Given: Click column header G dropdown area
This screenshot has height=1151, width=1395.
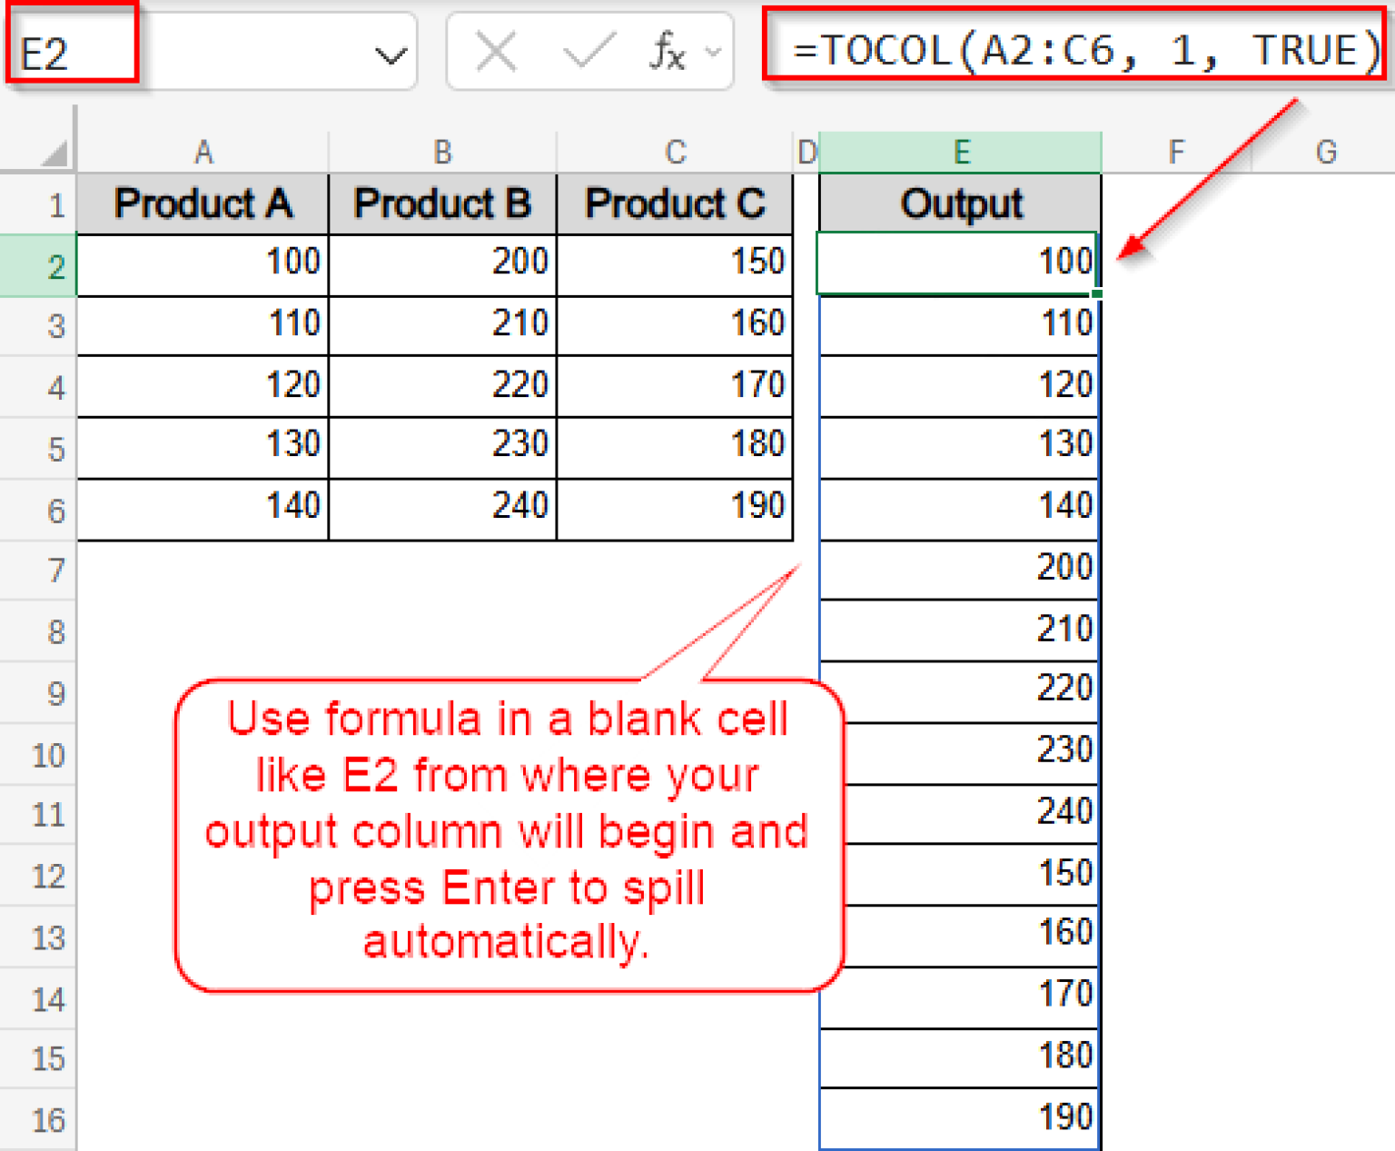Looking at the screenshot, I should pos(1326,152).
